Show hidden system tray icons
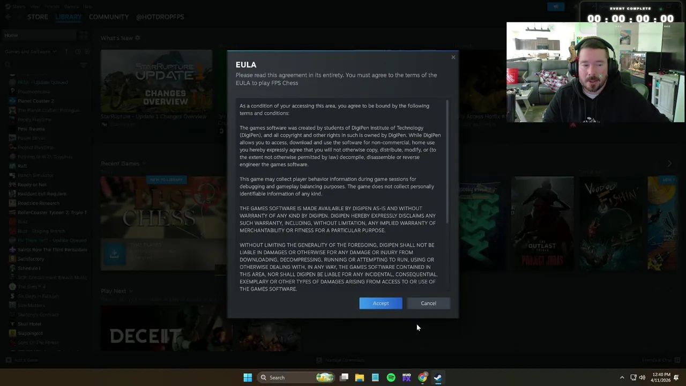686x386 pixels. [x=622, y=377]
